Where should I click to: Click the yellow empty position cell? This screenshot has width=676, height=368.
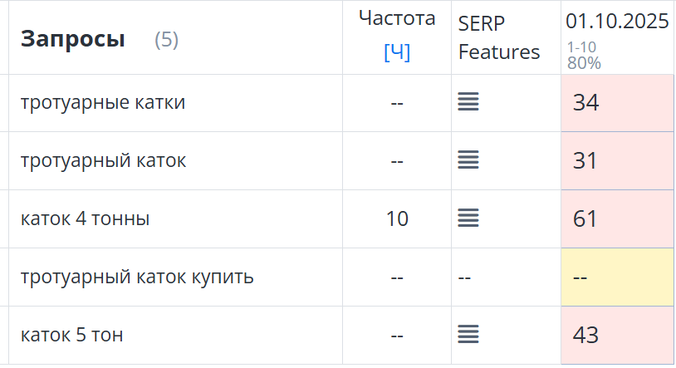click(617, 277)
